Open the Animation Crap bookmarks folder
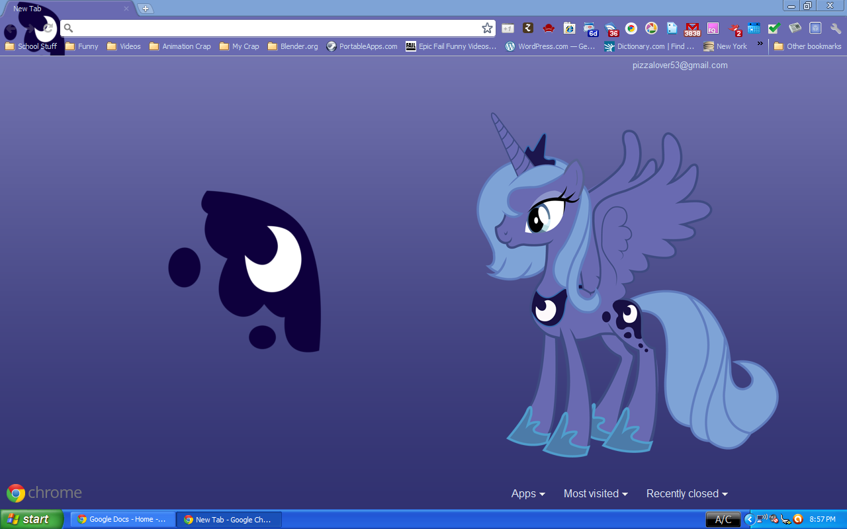This screenshot has height=529, width=847. (180, 46)
